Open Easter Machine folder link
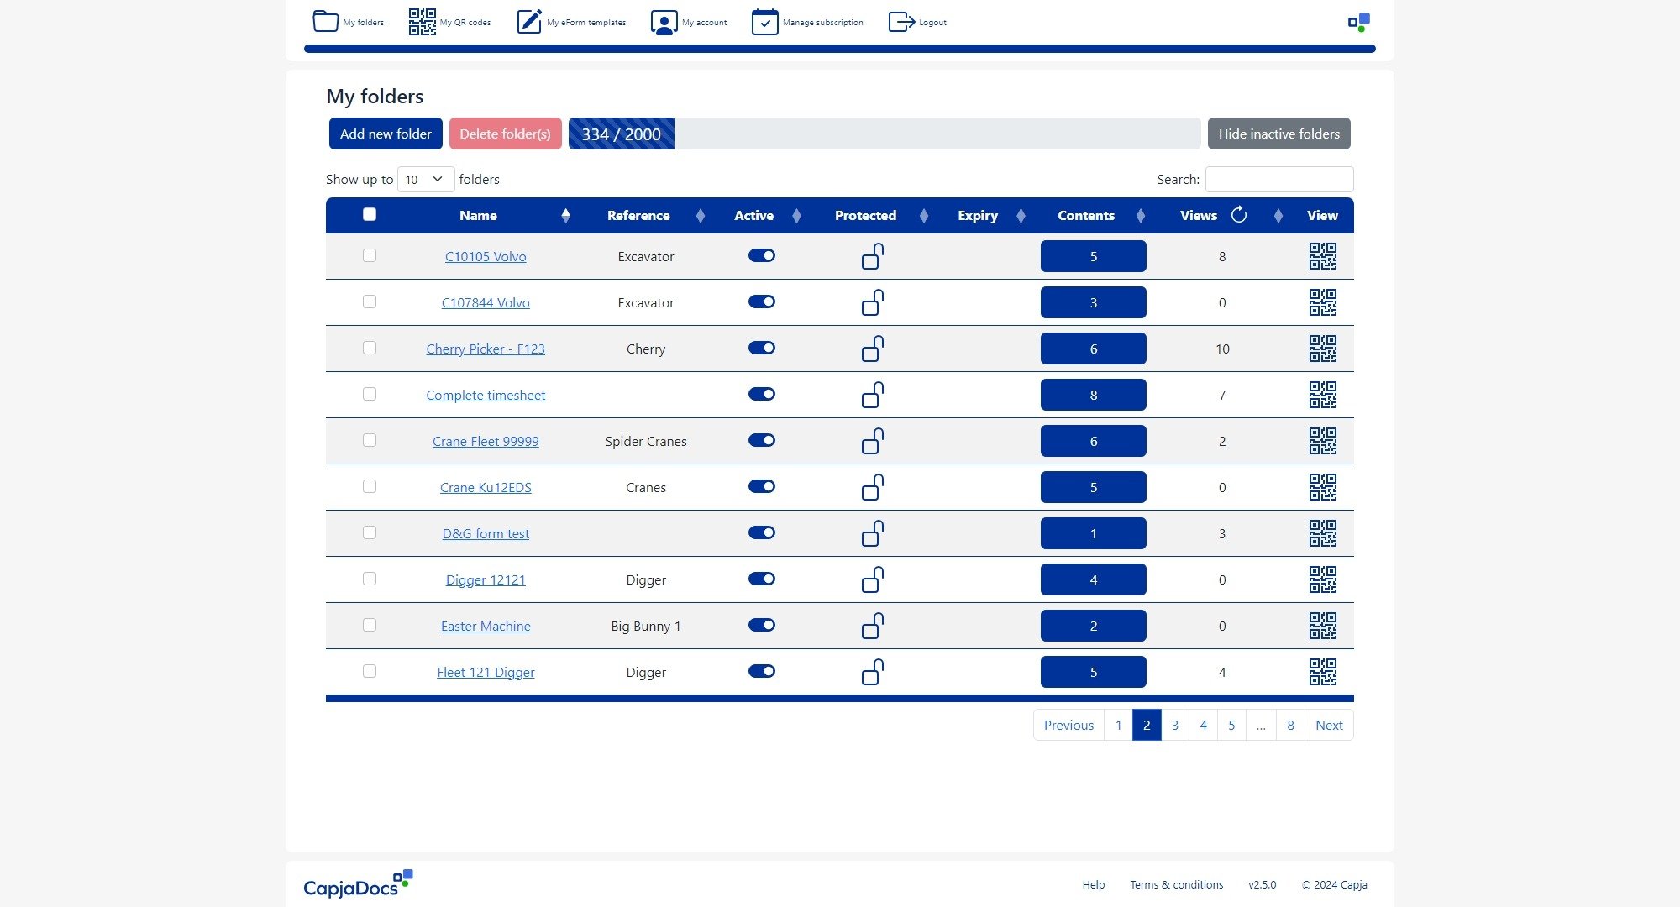1680x907 pixels. pos(486,626)
